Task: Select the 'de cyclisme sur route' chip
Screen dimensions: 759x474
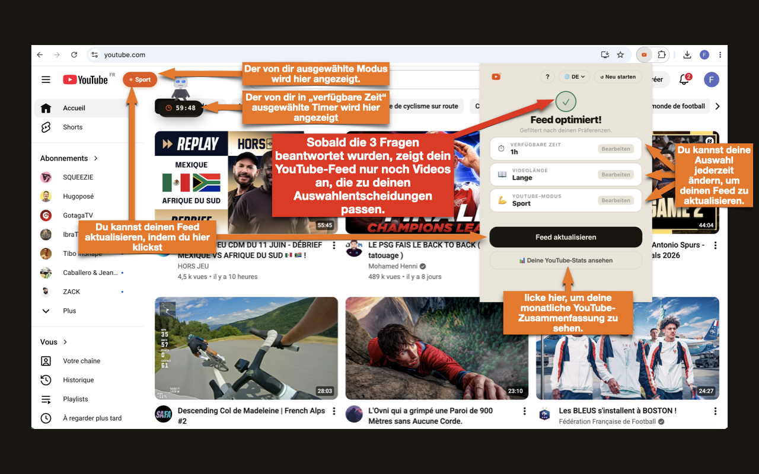Action: click(x=426, y=106)
